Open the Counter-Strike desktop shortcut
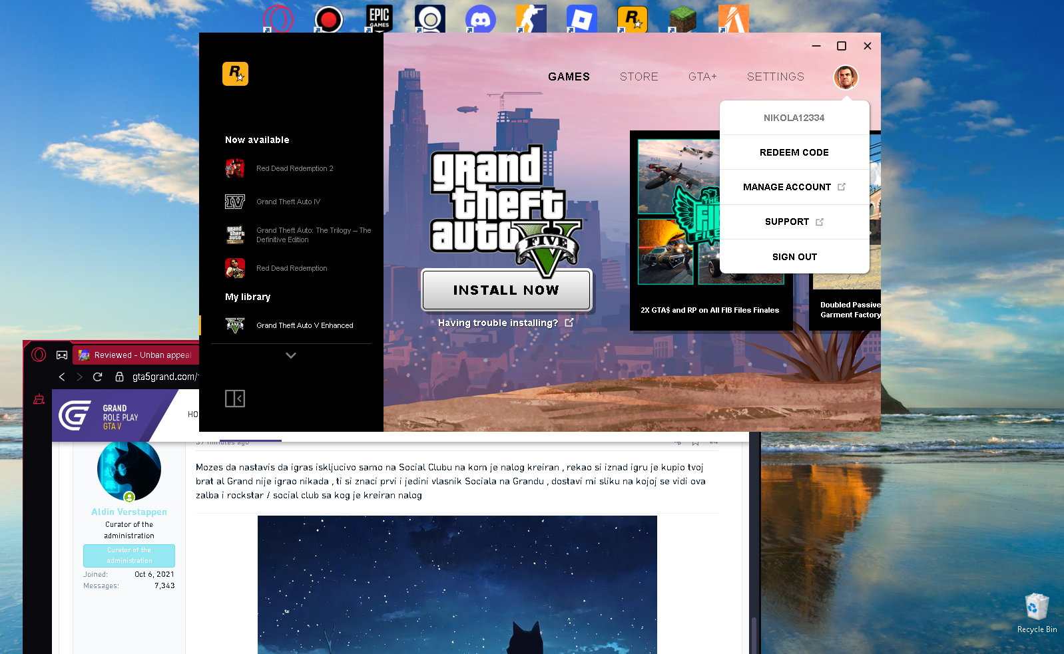 [531, 19]
